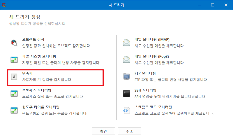
Task: Choose the 프로세스 모니터링 icon
Action: (x=14, y=93)
